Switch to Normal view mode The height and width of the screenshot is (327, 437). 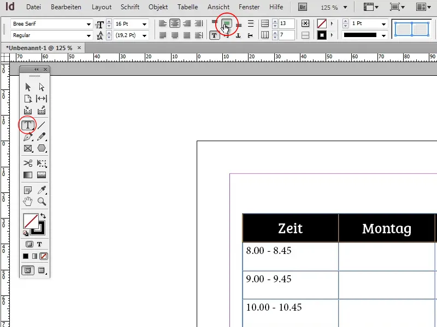28,270
